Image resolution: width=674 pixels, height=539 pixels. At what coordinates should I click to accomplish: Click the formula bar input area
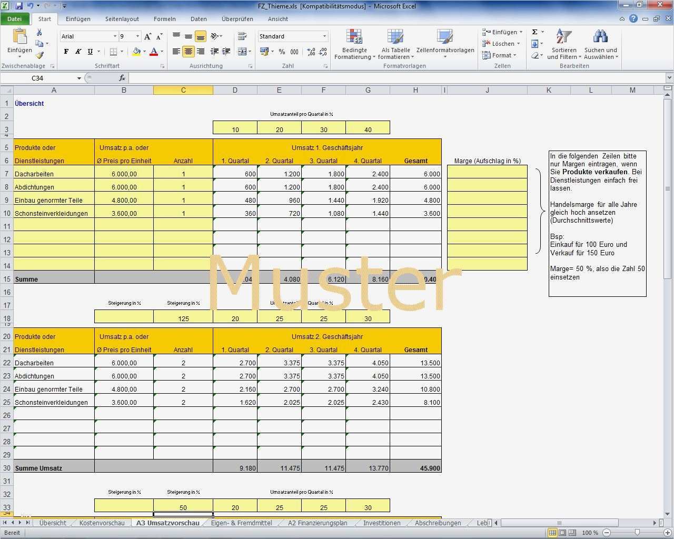[x=397, y=78]
